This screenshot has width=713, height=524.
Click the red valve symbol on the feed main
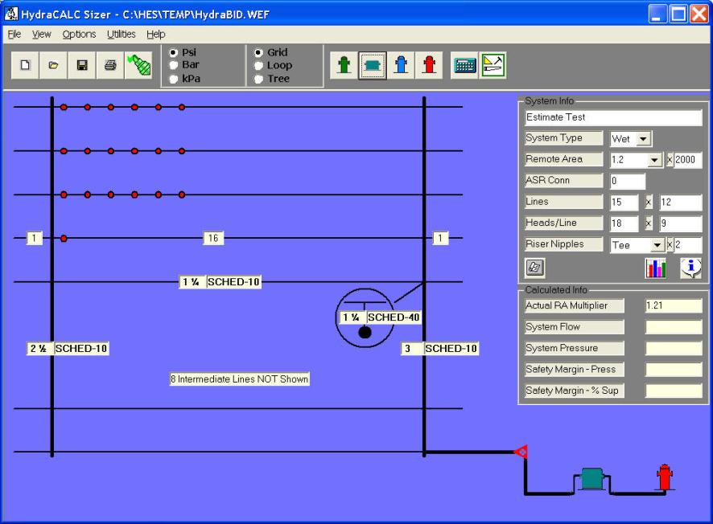pyautogui.click(x=521, y=452)
